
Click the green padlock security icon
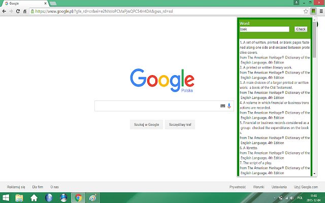coord(32,11)
